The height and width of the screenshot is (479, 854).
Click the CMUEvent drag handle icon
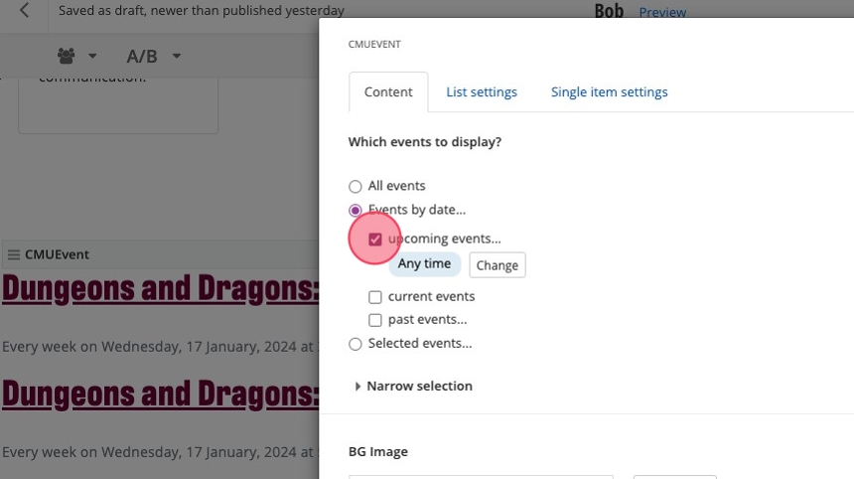[x=13, y=254]
